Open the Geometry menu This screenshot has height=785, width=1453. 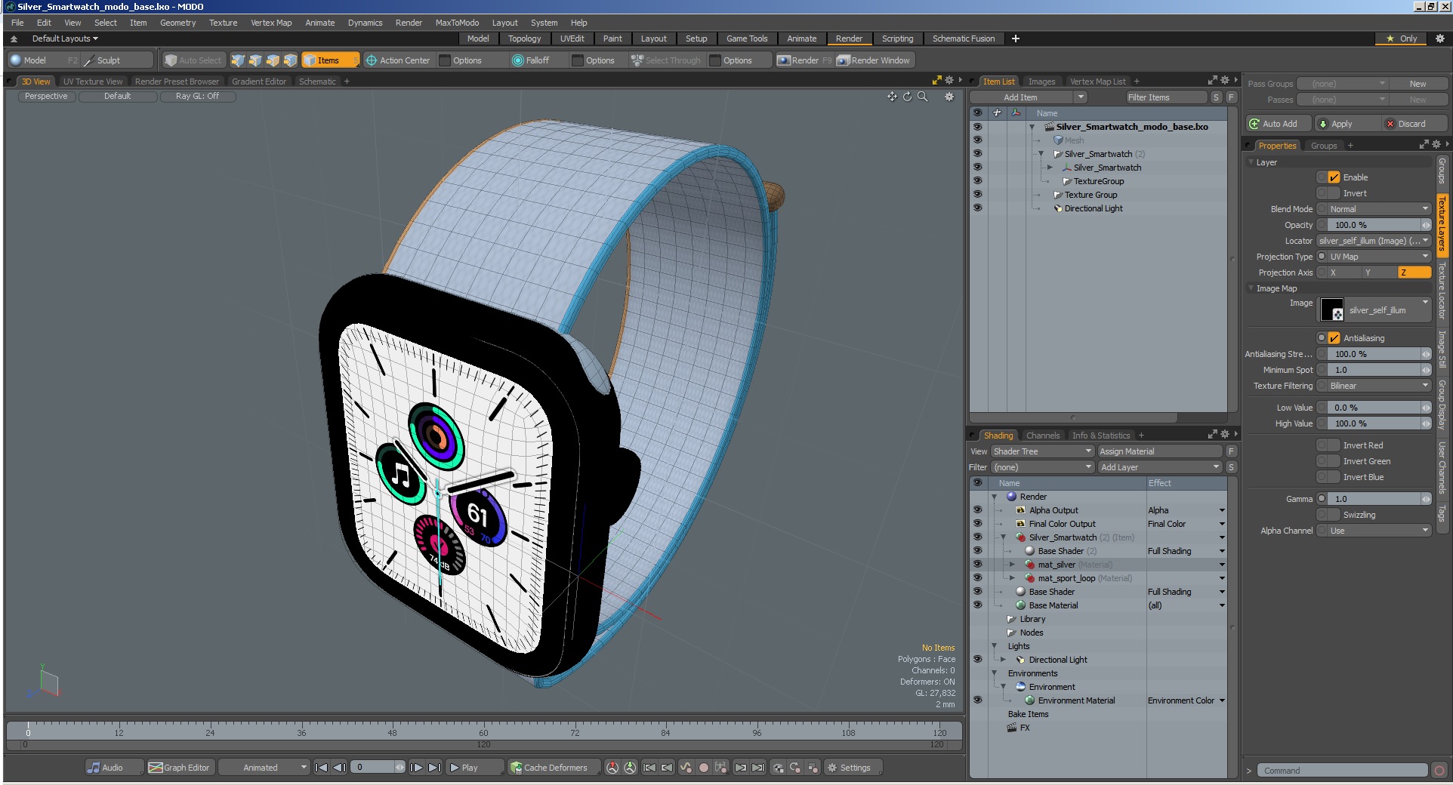[177, 23]
